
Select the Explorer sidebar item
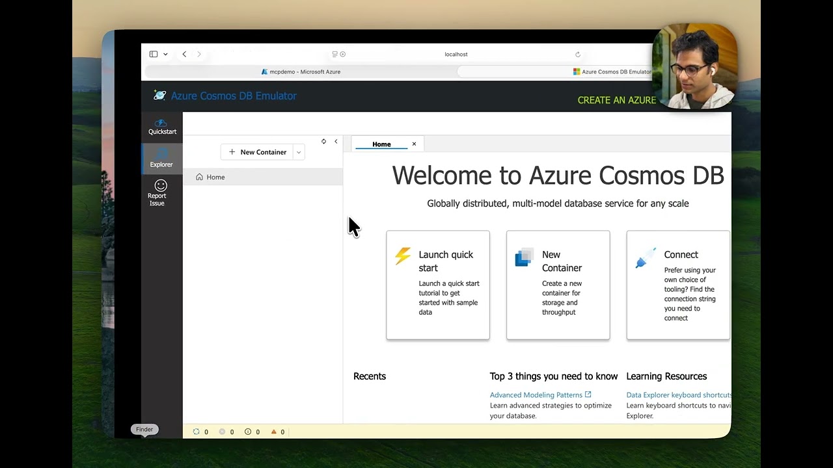point(162,158)
